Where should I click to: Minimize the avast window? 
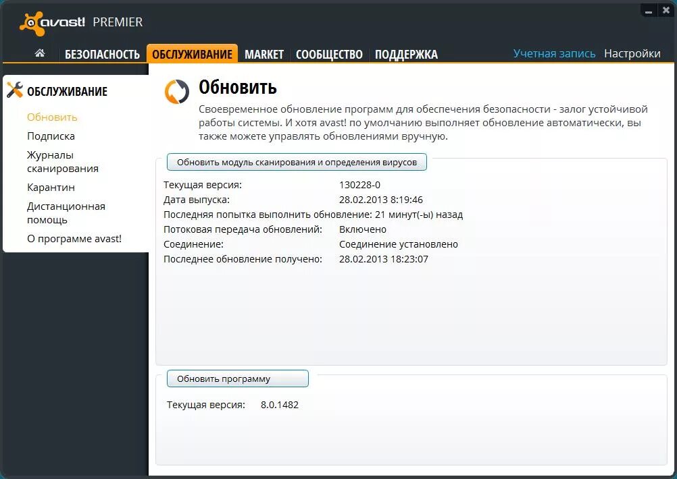(648, 10)
